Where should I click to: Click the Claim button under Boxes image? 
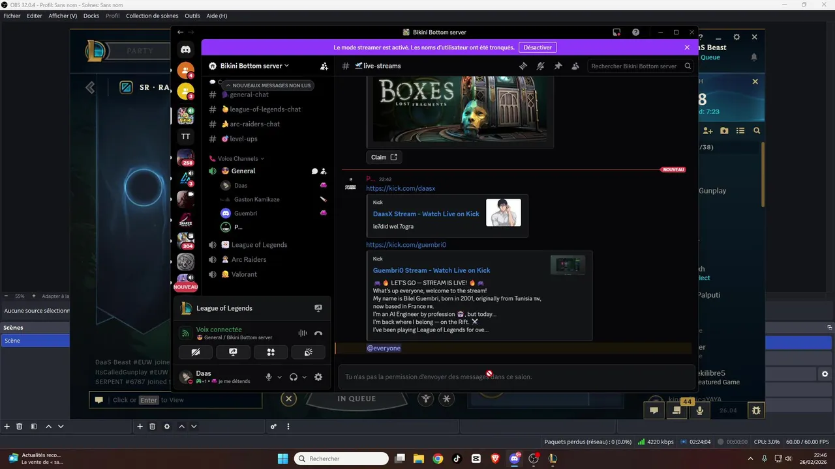pyautogui.click(x=384, y=157)
